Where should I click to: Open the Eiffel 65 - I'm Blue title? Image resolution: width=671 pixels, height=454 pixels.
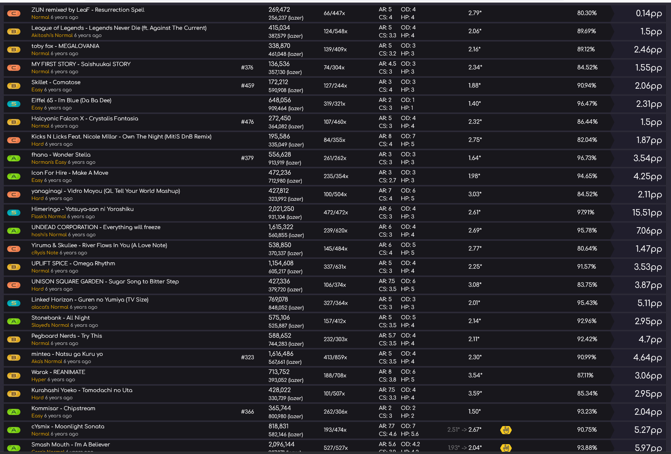pos(71,100)
